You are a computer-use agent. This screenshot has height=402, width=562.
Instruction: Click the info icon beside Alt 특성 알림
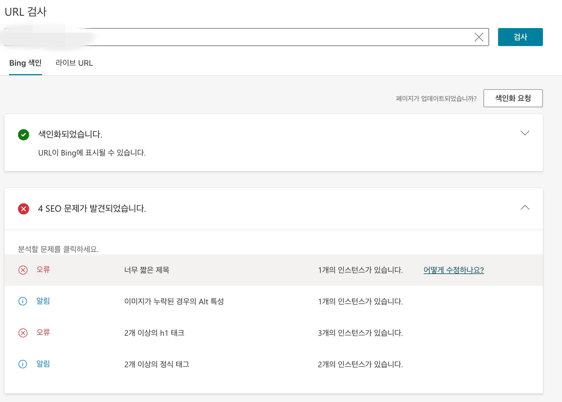(x=22, y=301)
